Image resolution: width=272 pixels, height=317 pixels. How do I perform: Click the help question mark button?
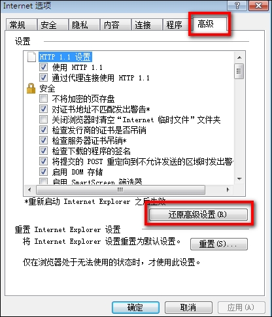tap(237, 5)
